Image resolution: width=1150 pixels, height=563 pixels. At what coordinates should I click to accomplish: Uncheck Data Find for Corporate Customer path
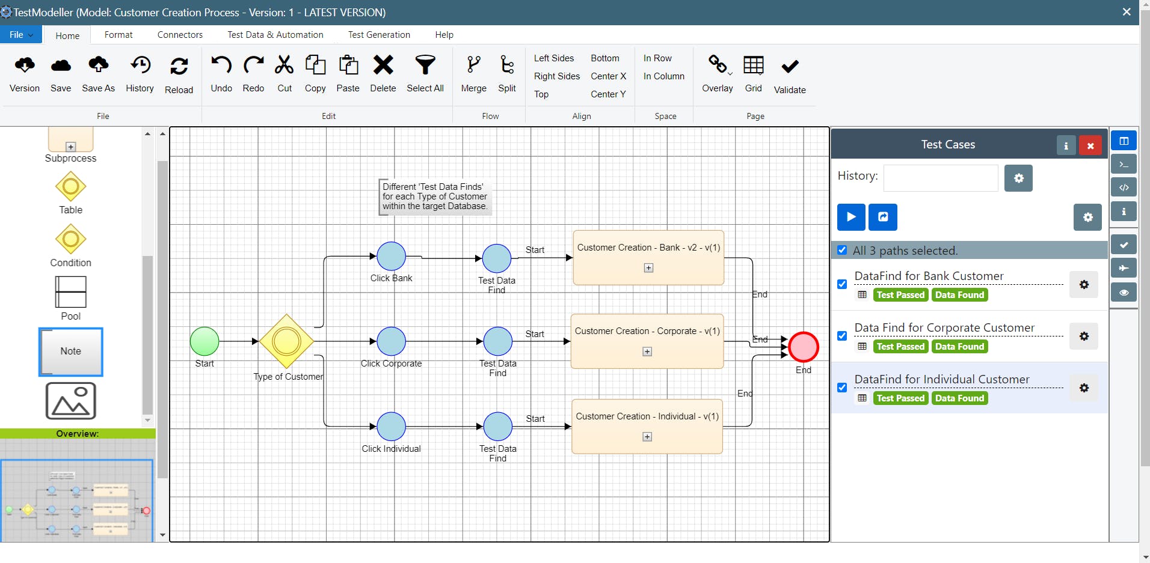tap(842, 336)
